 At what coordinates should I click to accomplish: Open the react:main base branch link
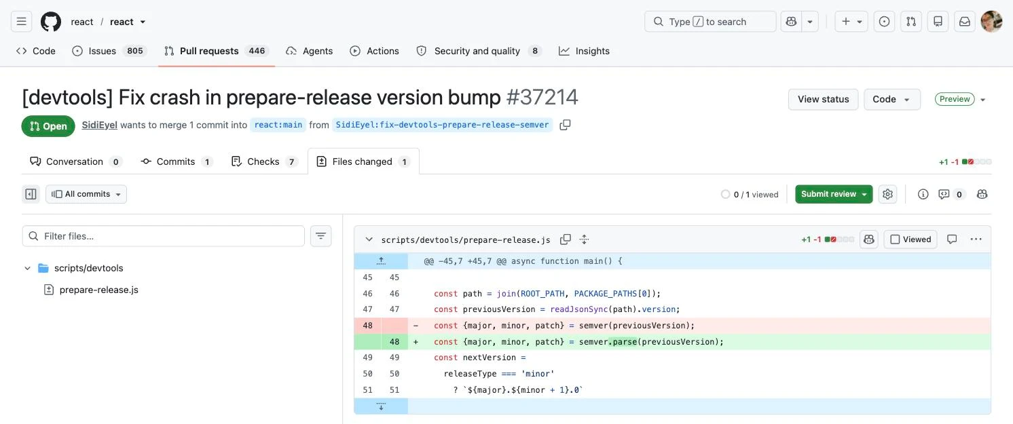tap(278, 125)
